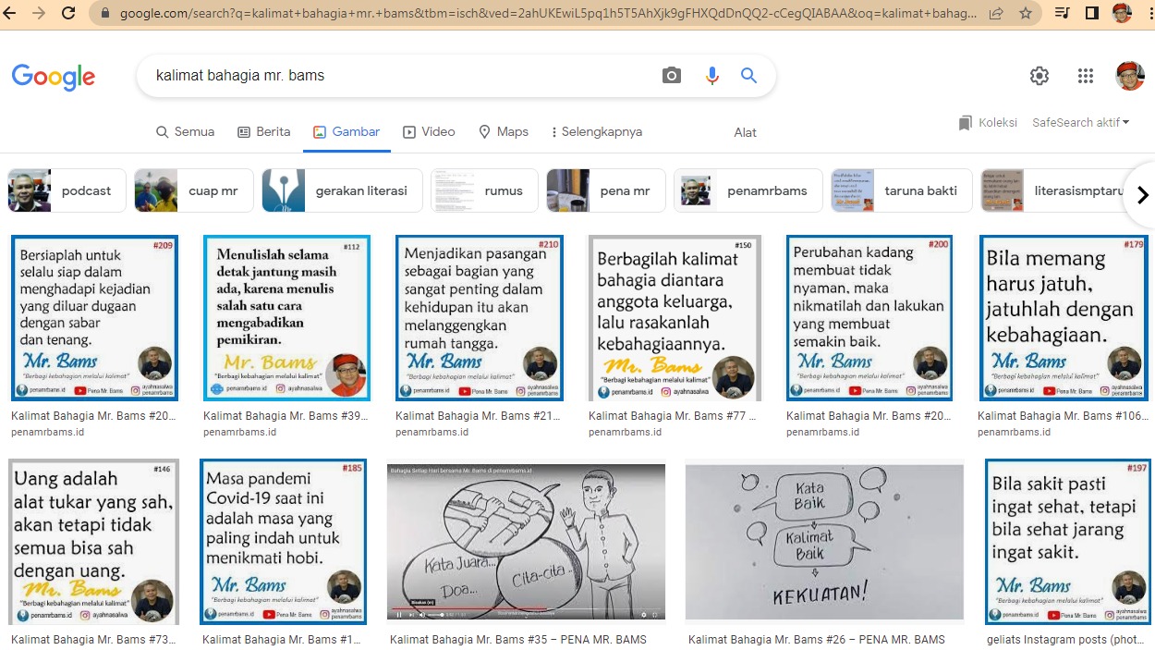Click penamrbams.id source under #209 image
Screen dimensions: 1155x650
coord(48,433)
